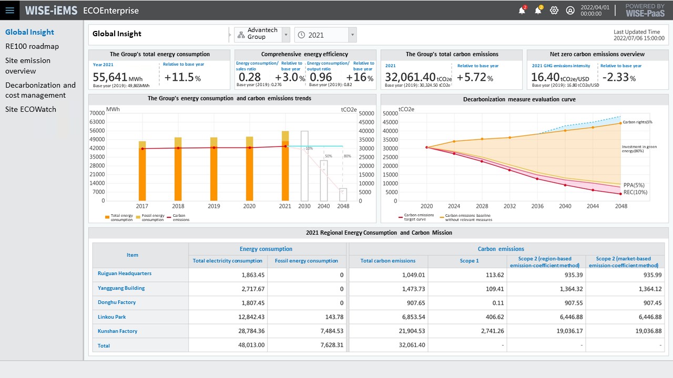This screenshot has width=673, height=378.
Task: Click the 6,853.54 Linkou carbon emissions cell
Action: 413,317
